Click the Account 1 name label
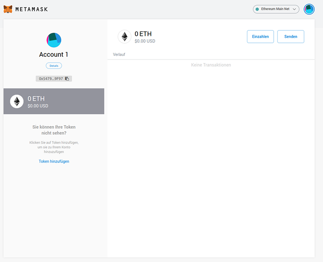Image resolution: width=323 pixels, height=262 pixels. [x=54, y=55]
